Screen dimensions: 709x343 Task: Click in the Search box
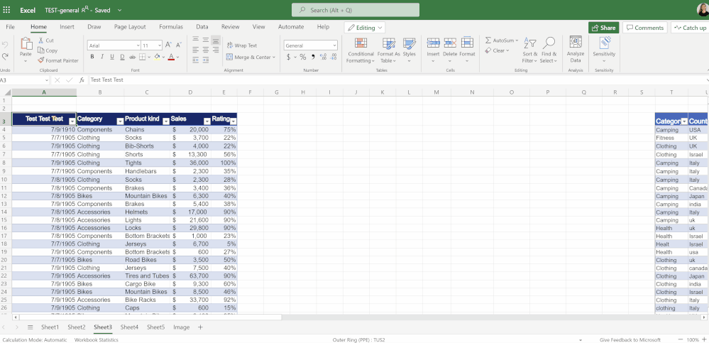click(x=355, y=10)
